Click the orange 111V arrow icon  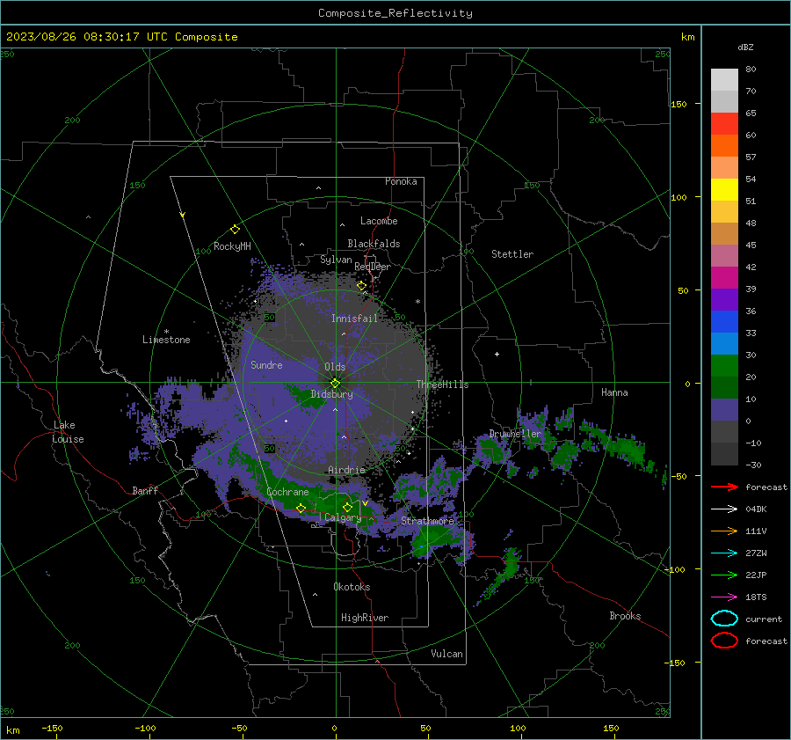(x=724, y=531)
